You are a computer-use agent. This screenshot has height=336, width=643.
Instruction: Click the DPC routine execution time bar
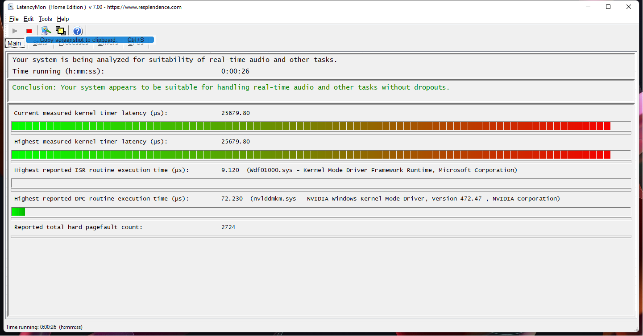click(x=18, y=212)
